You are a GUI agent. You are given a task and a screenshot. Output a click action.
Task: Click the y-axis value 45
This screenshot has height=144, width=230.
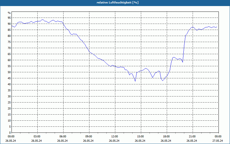(x=9, y=78)
